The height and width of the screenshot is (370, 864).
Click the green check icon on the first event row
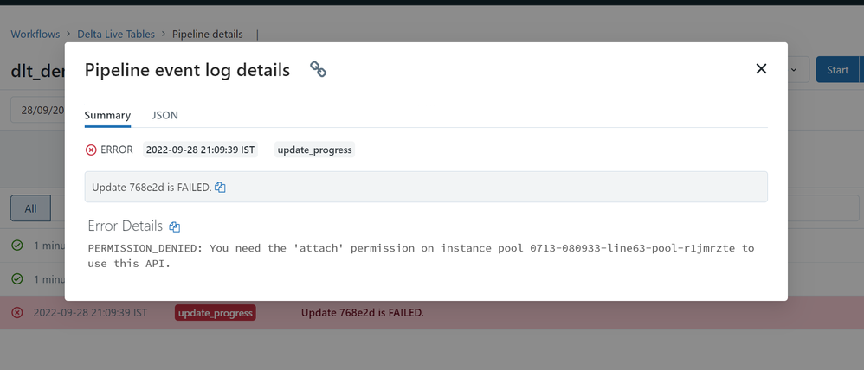[x=17, y=246]
